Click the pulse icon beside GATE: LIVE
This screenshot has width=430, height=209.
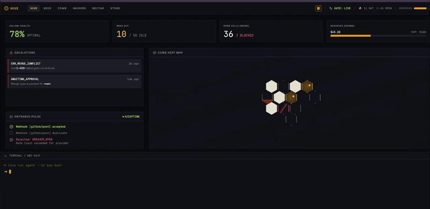[x=331, y=8]
